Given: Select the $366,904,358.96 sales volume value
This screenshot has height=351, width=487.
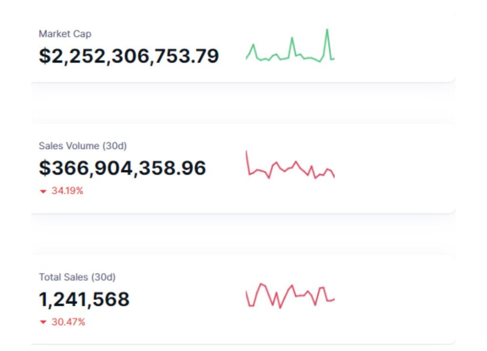Looking at the screenshot, I should point(122,168).
